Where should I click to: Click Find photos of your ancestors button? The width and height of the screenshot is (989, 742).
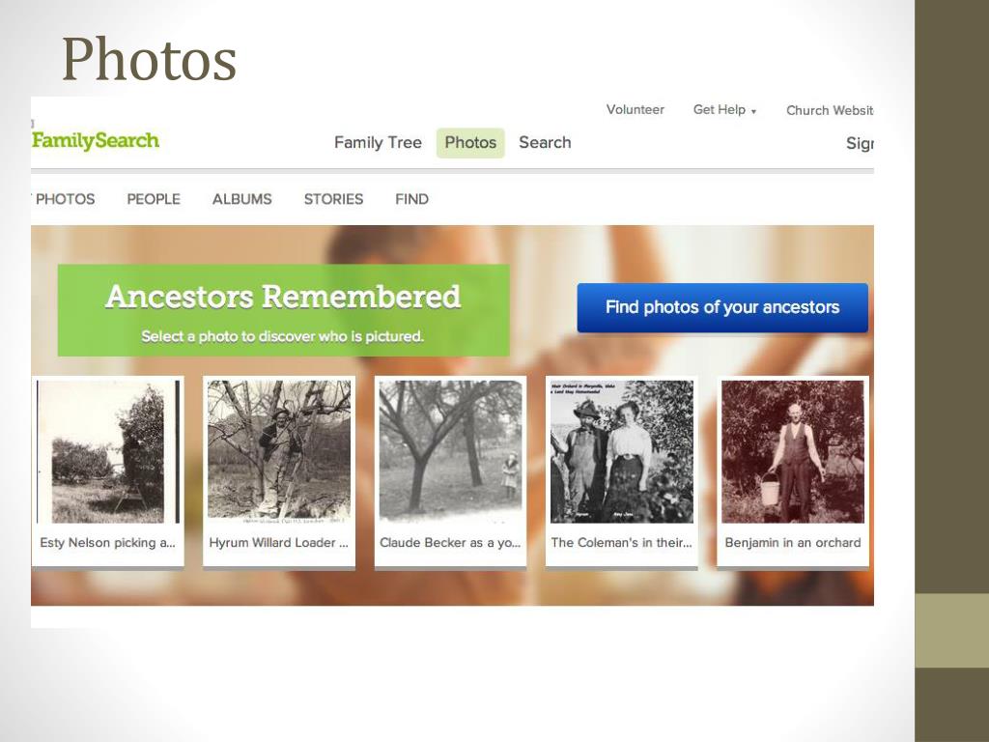pos(722,307)
